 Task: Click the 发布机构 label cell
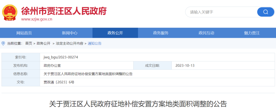[21, 66]
